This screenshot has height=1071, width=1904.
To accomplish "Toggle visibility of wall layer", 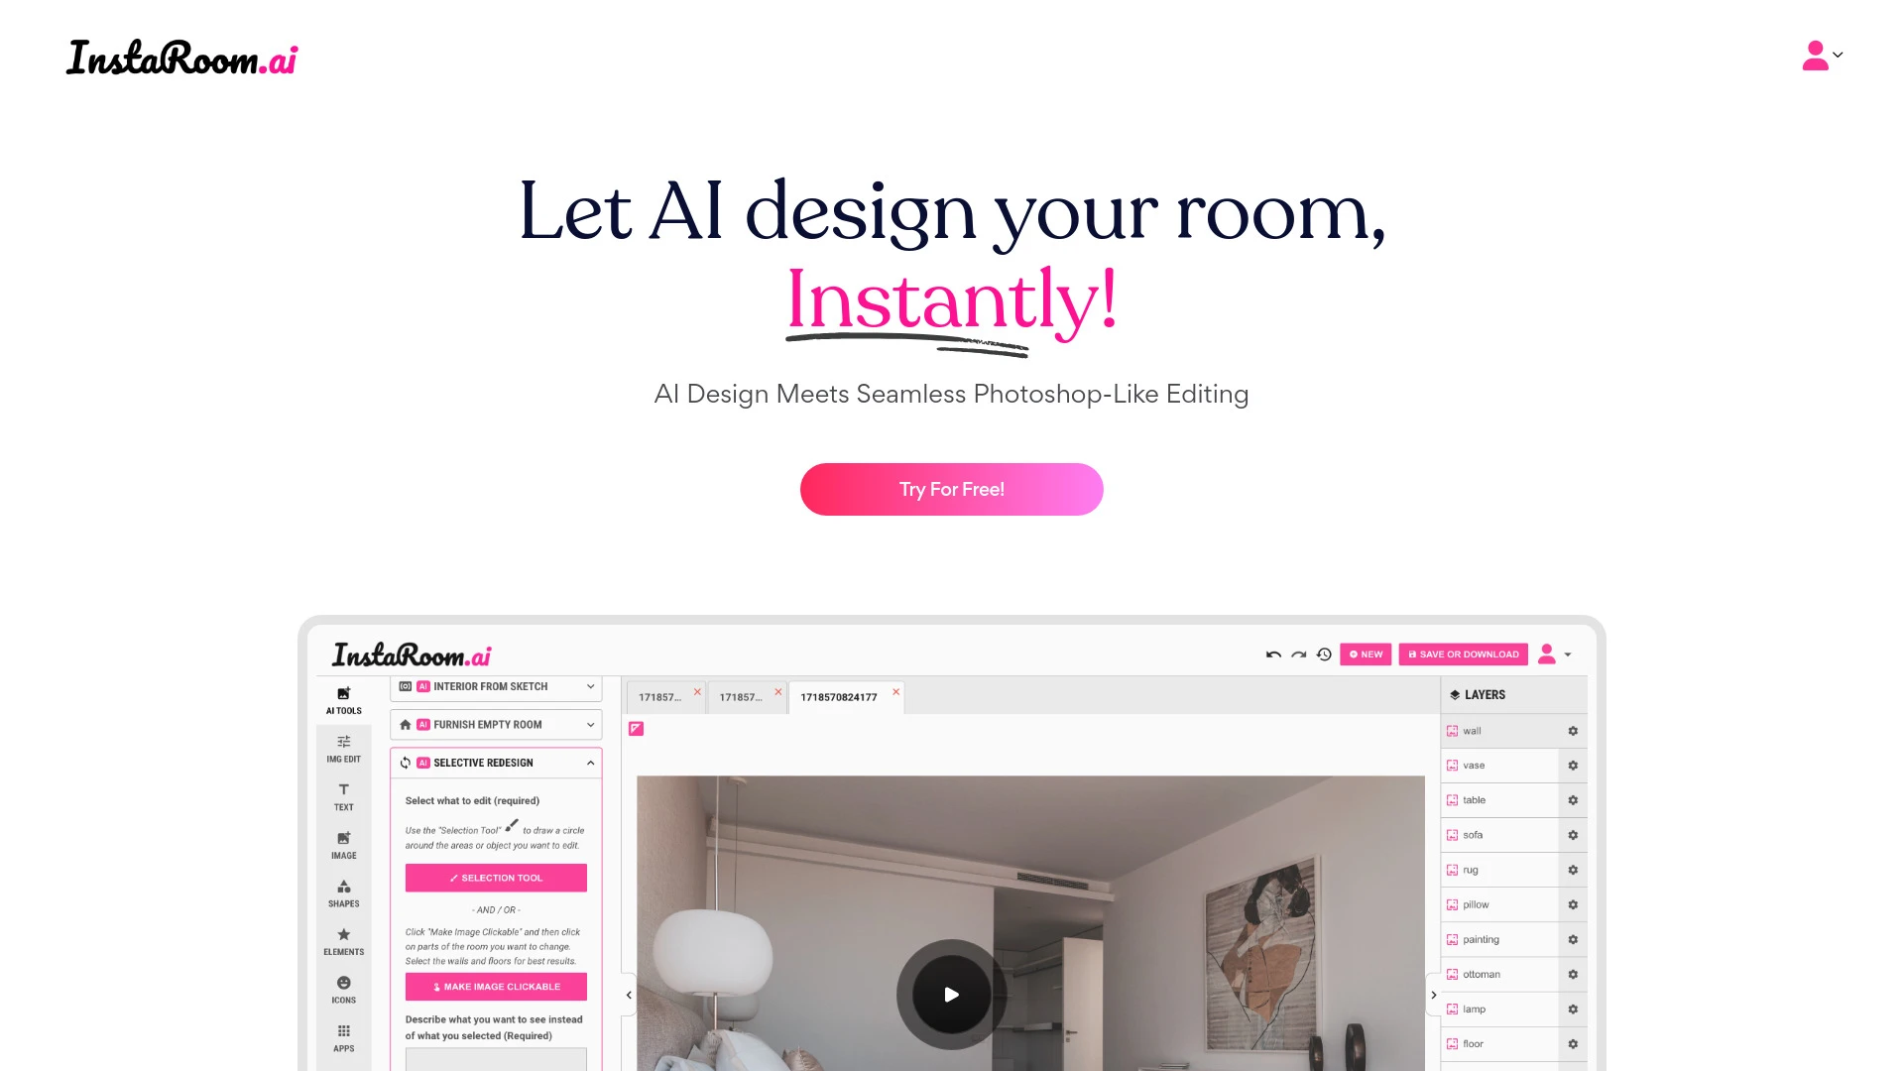I will [x=1452, y=730].
